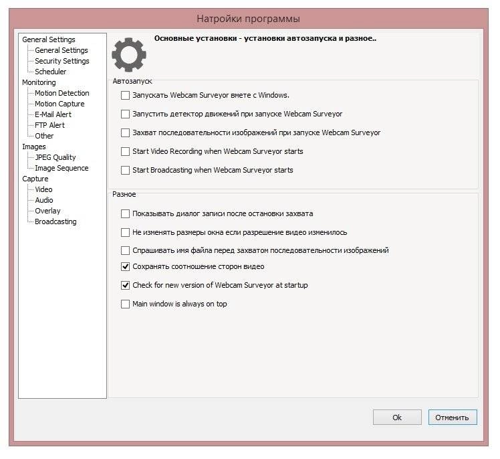
Task: Disable Check for new version at startup
Action: pyautogui.click(x=125, y=285)
